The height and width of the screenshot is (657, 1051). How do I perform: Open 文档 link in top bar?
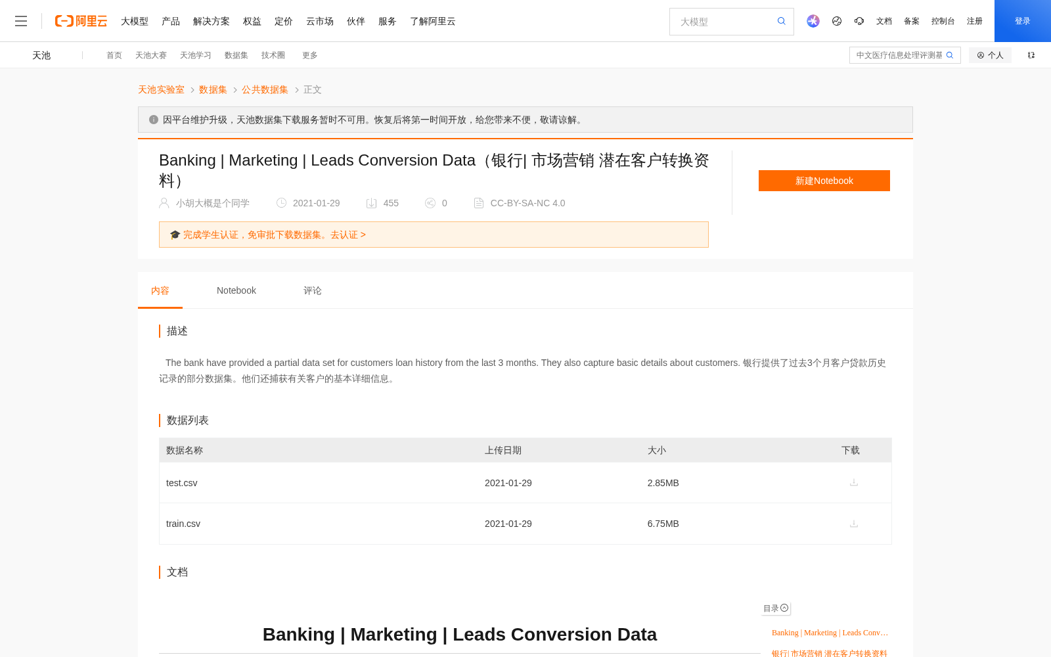click(x=884, y=21)
